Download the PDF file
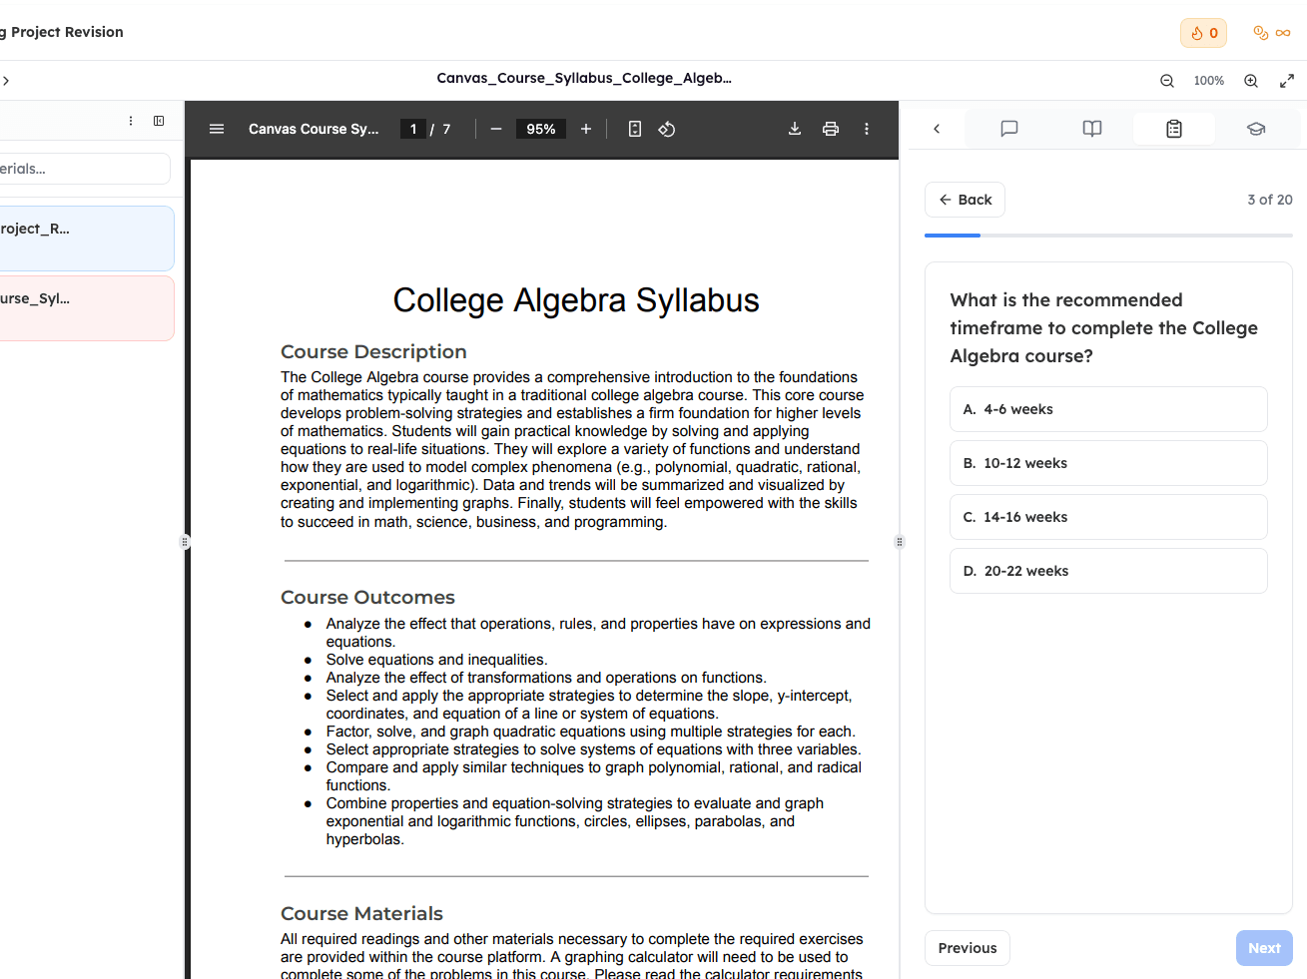Screen dimensions: 1307x979 pyautogui.click(x=795, y=129)
